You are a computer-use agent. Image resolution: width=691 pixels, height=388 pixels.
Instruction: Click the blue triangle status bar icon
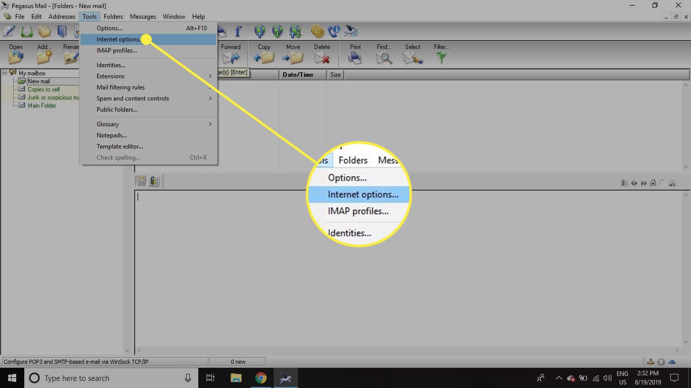point(672,362)
